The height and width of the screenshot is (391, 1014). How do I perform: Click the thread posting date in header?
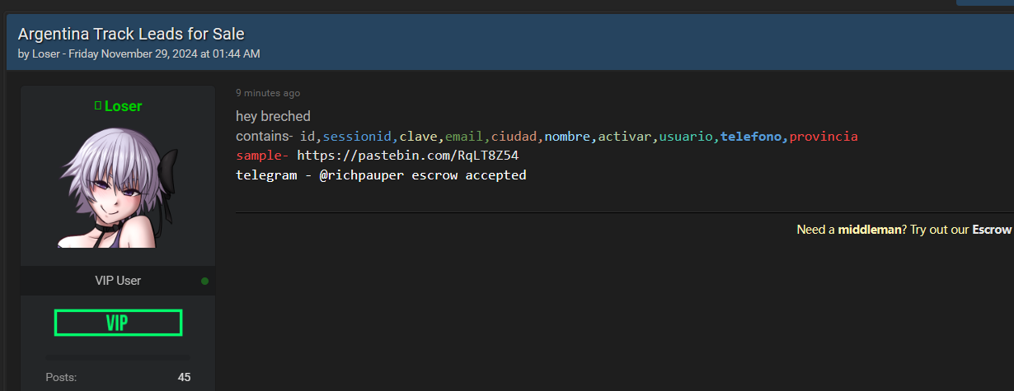pyautogui.click(x=165, y=54)
